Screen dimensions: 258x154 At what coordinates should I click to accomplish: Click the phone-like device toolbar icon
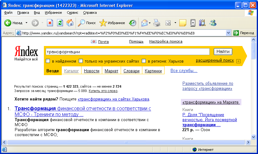pos(193,23)
